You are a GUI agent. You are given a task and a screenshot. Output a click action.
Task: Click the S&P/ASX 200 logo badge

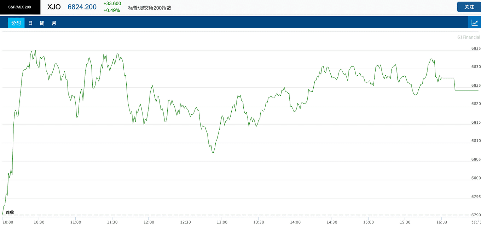coord(20,7)
